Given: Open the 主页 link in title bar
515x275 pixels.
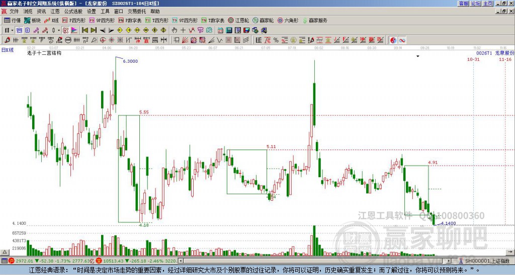Looking at the screenshot, I should (488, 4).
